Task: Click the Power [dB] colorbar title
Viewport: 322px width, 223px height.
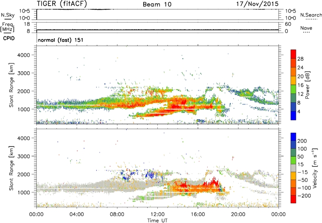Action: tap(307, 85)
